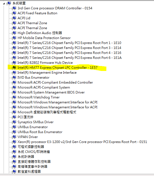154x176 pixels.
Task: Select PCI 匯流排 entry
Action: pyautogui.click(x=25, y=117)
